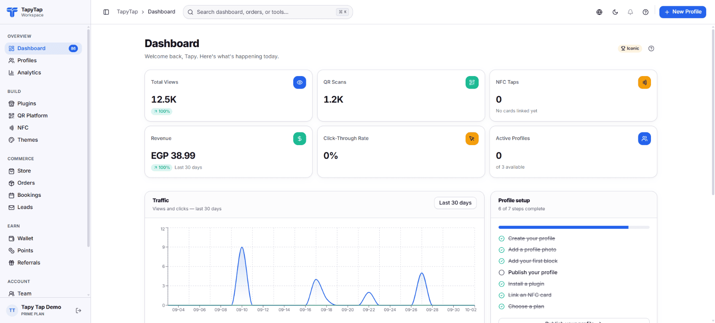Image resolution: width=715 pixels, height=323 pixels.
Task: Open Points in the sidebar
Action: [x=43, y=251]
